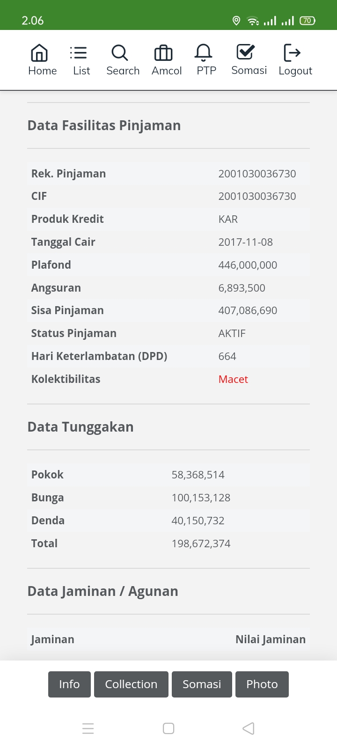Open the Somasi checkmark icon
Image resolution: width=337 pixels, height=749 pixels.
coord(245,52)
